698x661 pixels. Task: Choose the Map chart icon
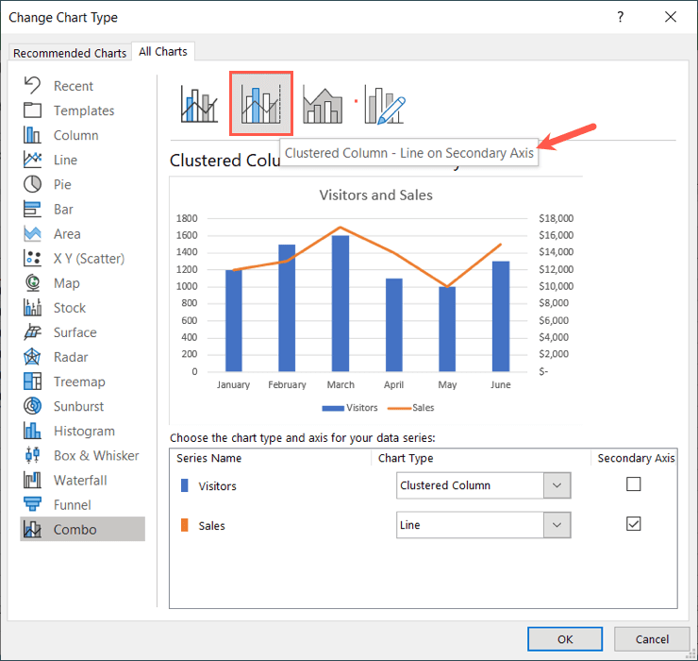32,282
